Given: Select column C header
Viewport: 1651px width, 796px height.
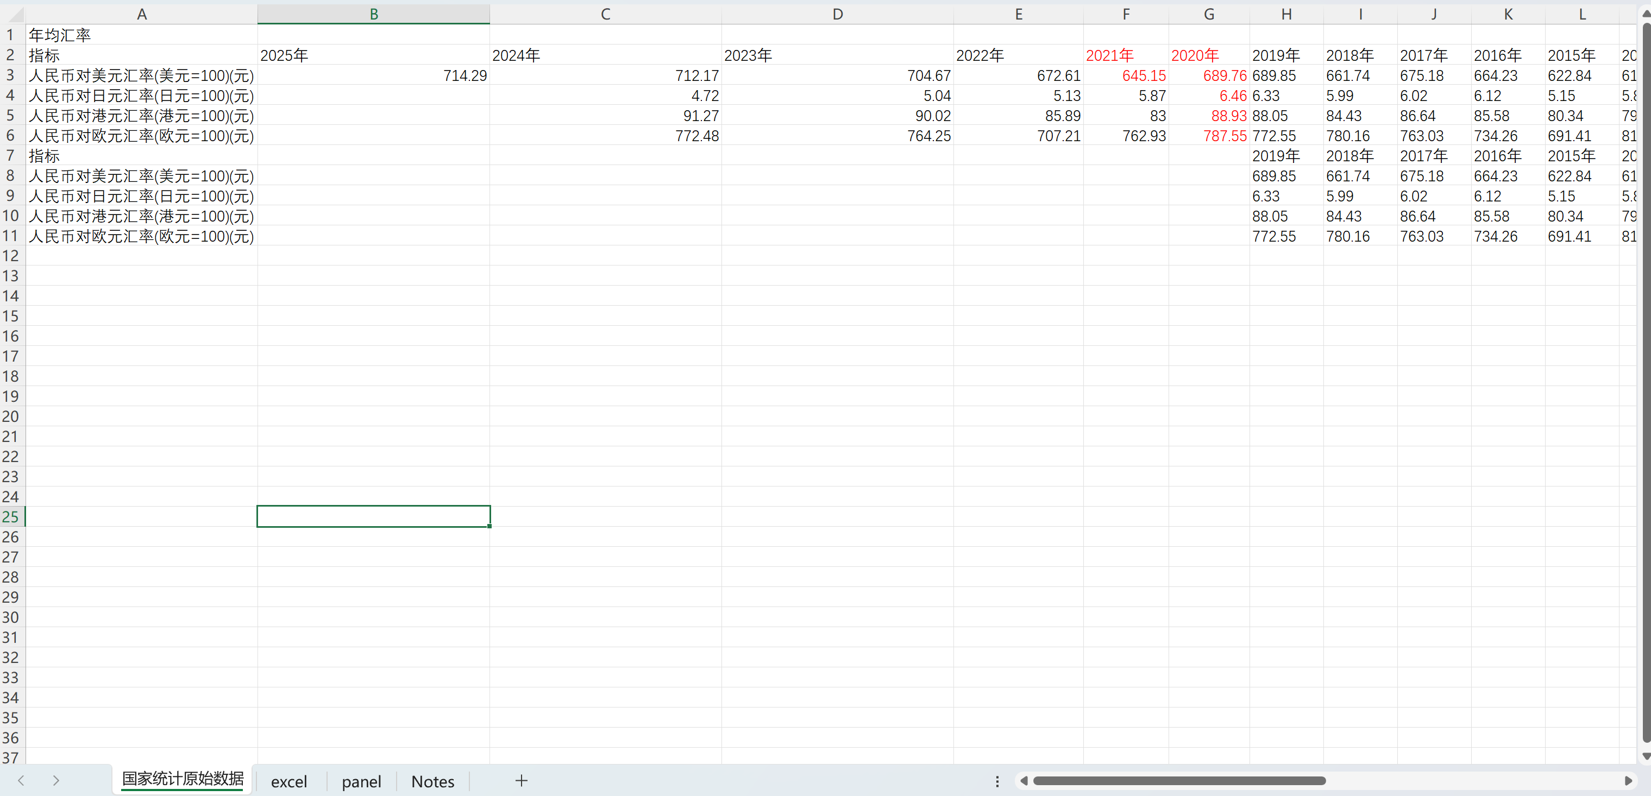Looking at the screenshot, I should click(x=605, y=14).
